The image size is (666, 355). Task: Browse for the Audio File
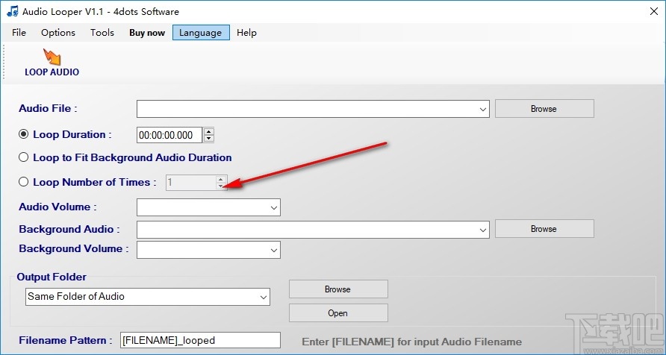(x=544, y=109)
